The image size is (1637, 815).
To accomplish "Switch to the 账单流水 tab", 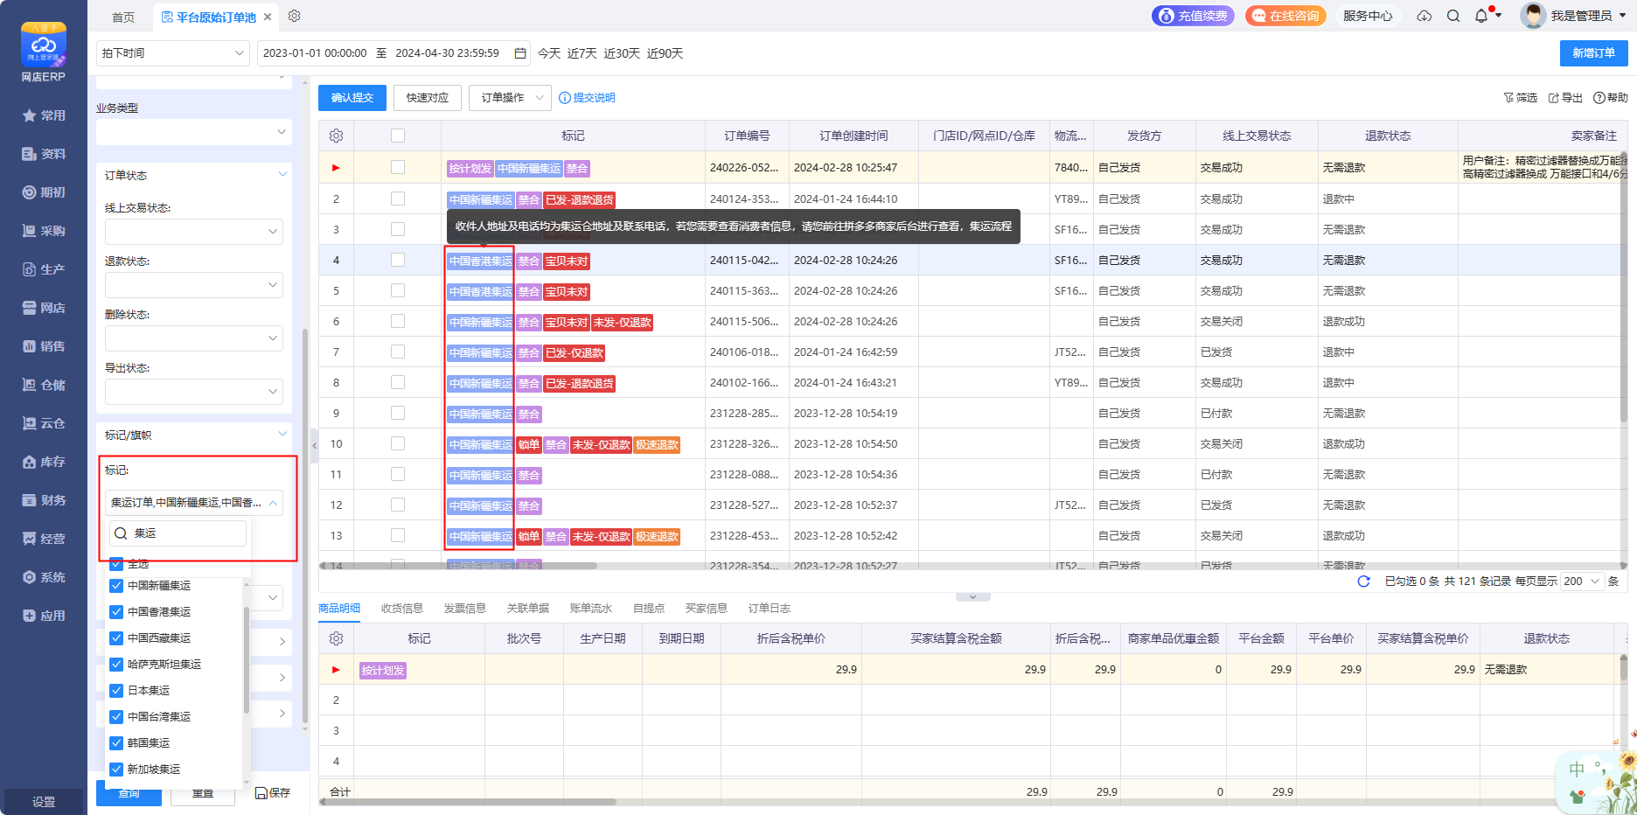I will [591, 609].
